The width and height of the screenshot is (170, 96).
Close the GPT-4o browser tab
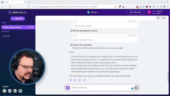click(25, 2)
